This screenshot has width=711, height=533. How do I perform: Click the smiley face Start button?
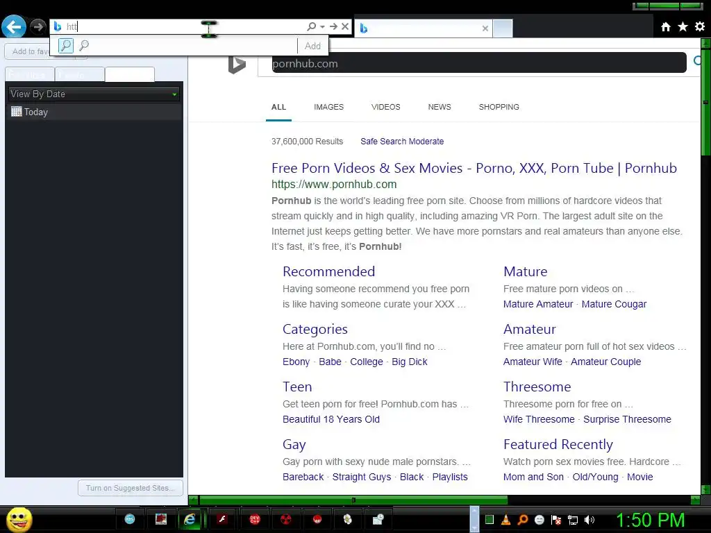point(19,519)
